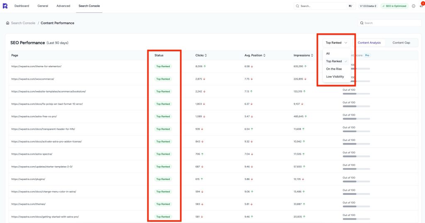Click the sort icon next to Avg. Position
This screenshot has height=223, width=425.
tap(264, 55)
